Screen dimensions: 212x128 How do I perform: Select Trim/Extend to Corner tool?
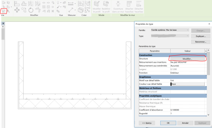[x=38, y=10]
